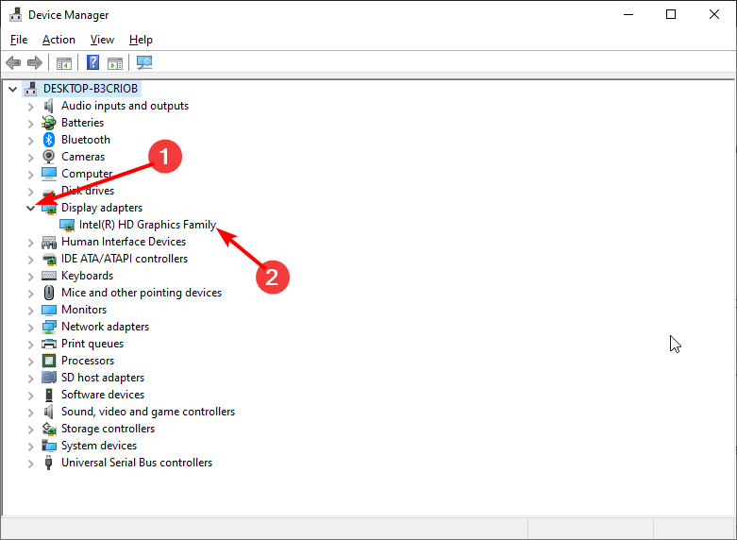Screen dimensions: 737x540
Task: Select the IDE ATA/ATAPI controllers label
Action: pos(125,259)
